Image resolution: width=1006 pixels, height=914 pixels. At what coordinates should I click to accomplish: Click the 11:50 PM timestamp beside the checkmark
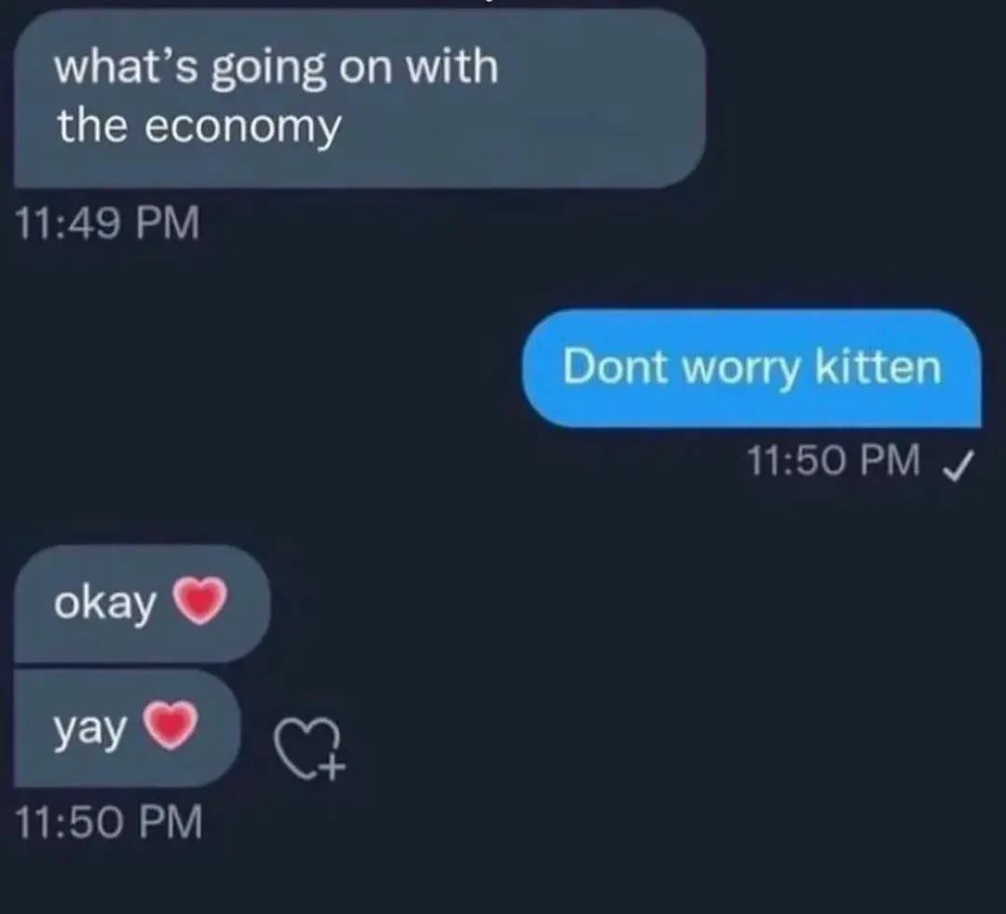tap(834, 460)
